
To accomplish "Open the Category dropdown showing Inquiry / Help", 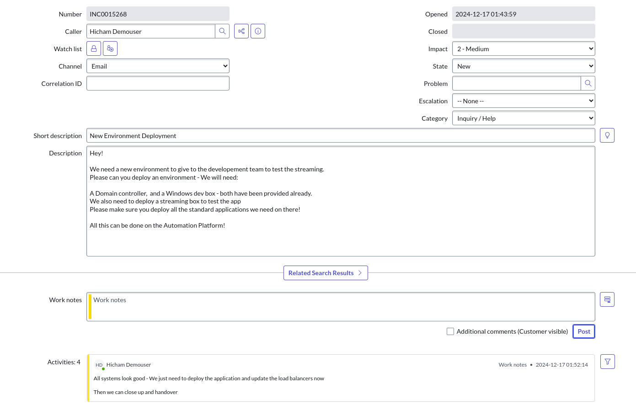I will pos(524,118).
